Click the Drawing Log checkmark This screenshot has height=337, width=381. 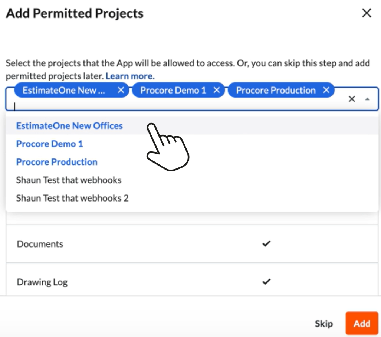pyautogui.click(x=266, y=282)
